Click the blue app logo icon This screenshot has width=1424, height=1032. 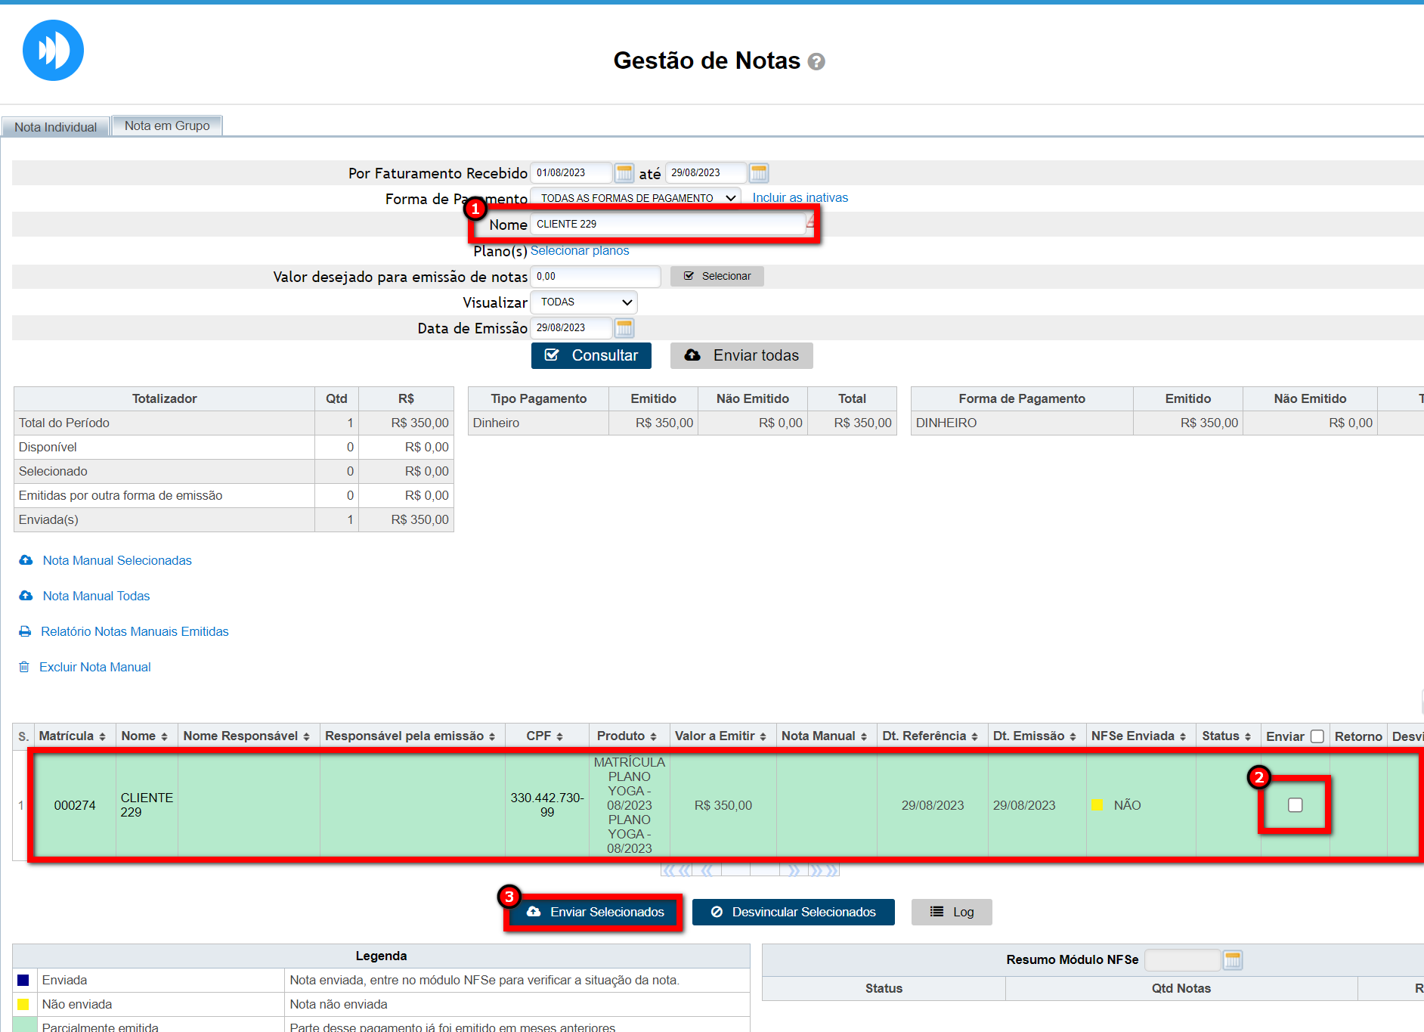click(53, 51)
